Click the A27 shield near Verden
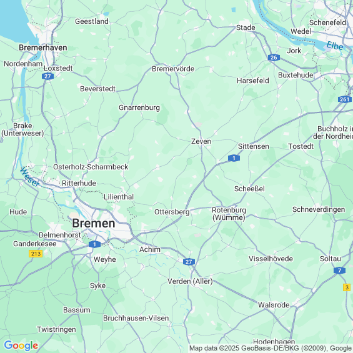This screenshot has width=353, height=353. pyautogui.click(x=189, y=262)
